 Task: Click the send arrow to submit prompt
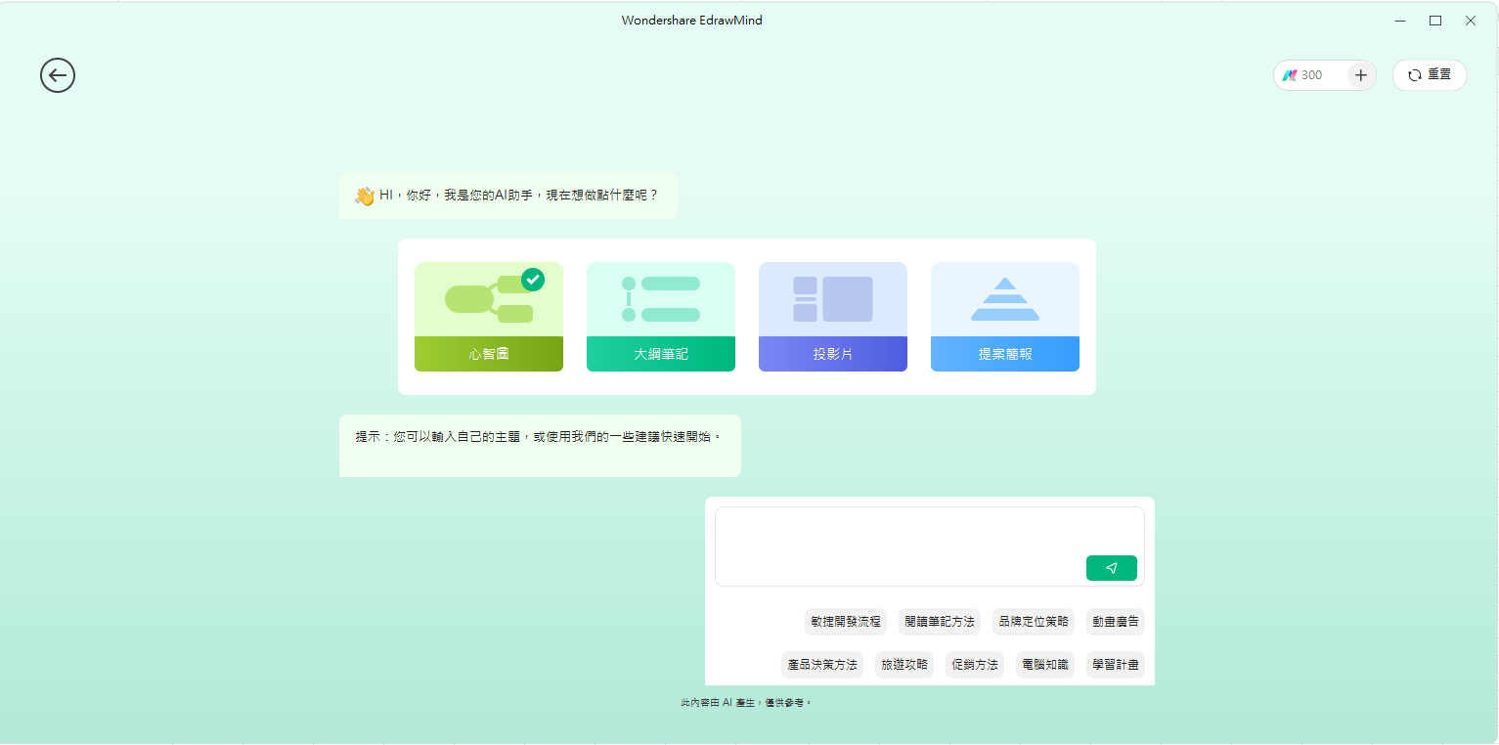(x=1111, y=567)
